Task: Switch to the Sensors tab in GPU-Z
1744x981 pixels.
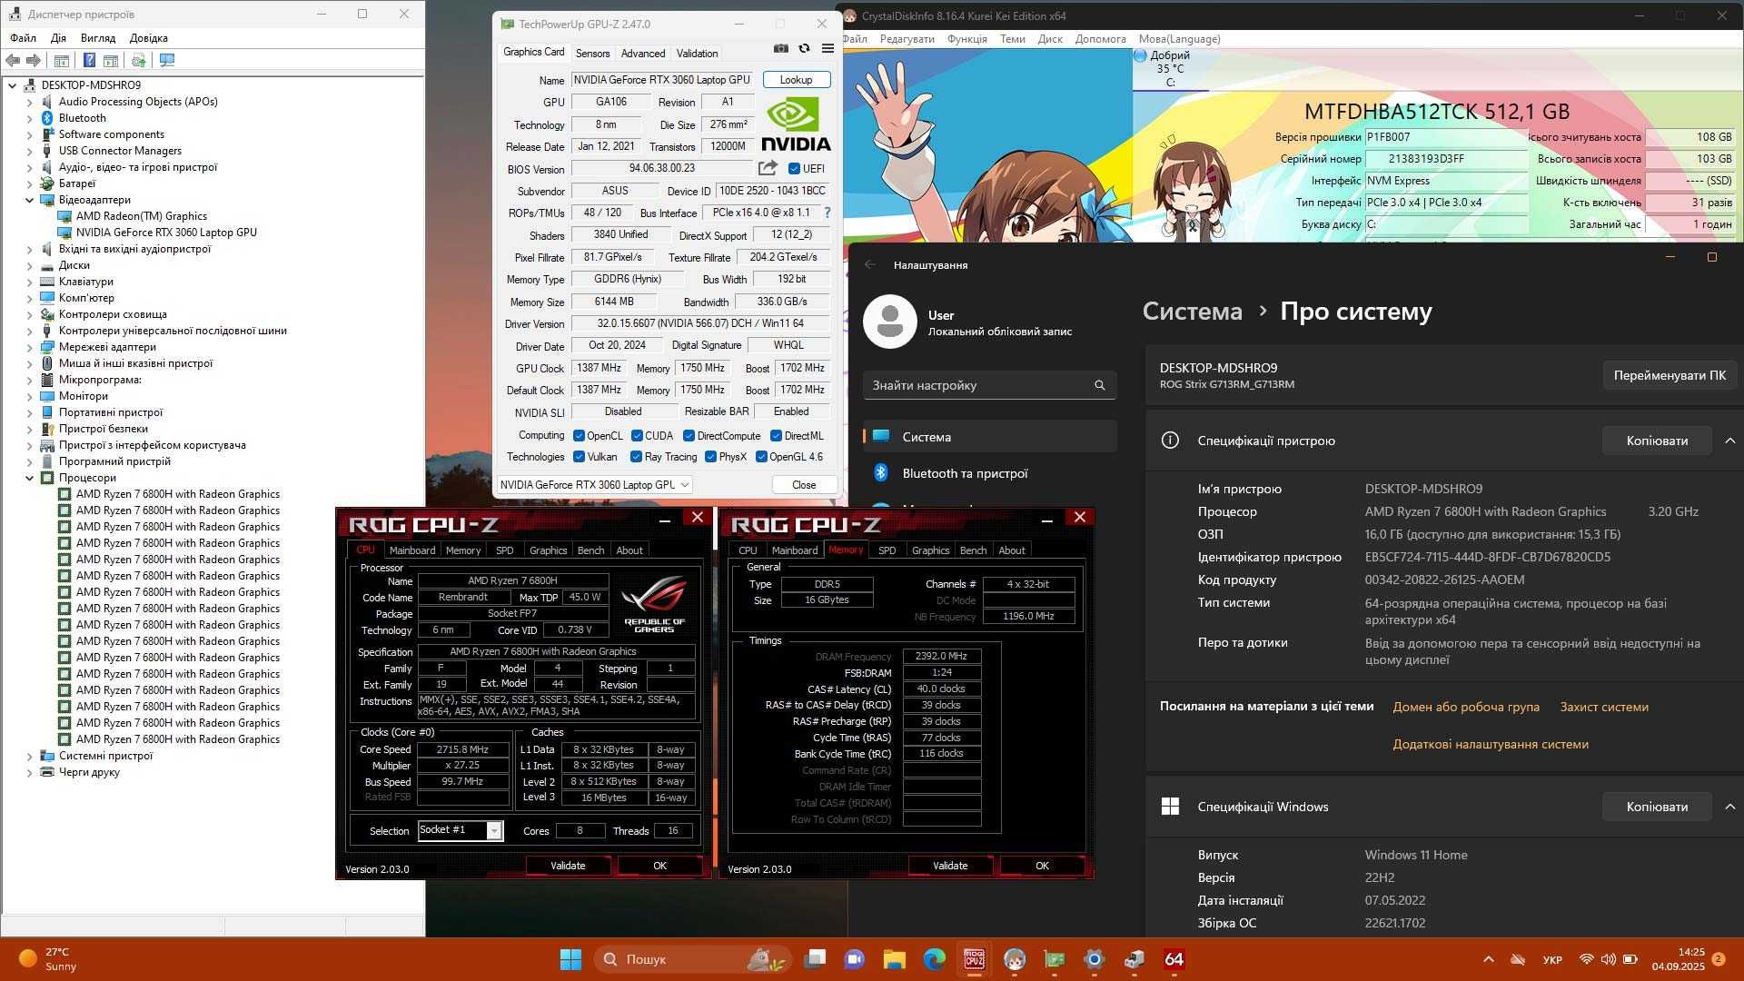Action: (x=592, y=54)
